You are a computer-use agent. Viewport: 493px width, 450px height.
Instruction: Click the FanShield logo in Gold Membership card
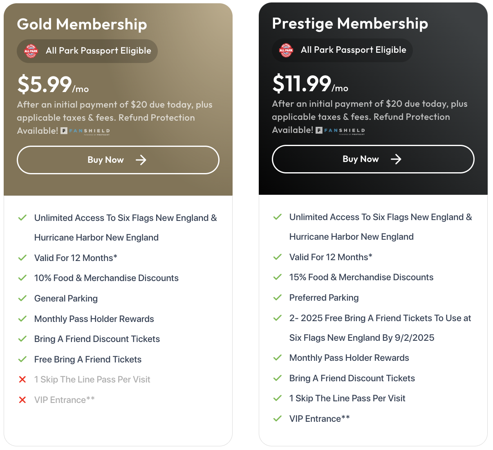pyautogui.click(x=85, y=131)
